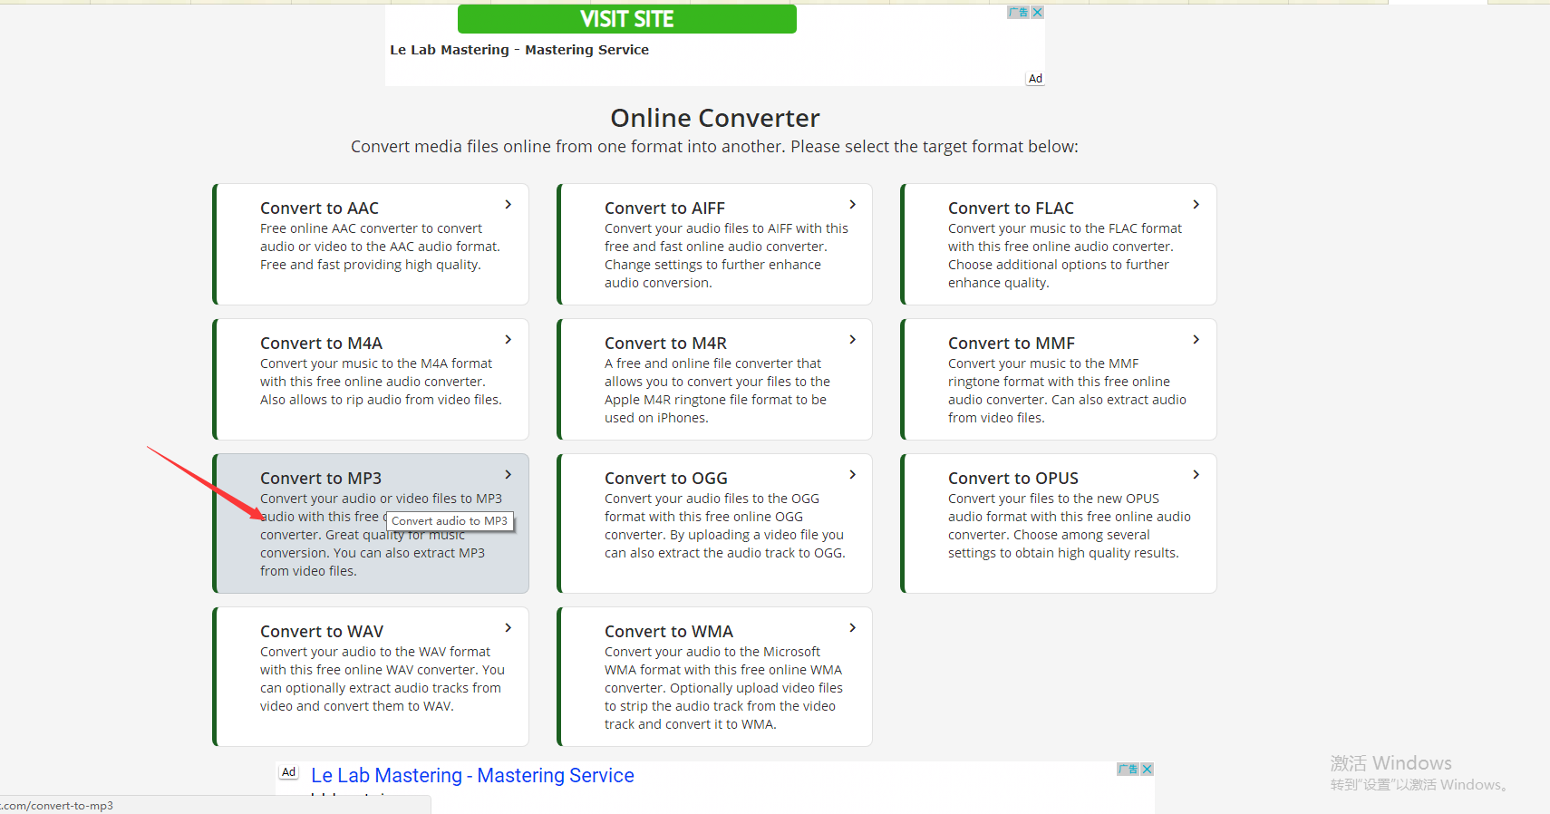1550x814 pixels.
Task: Open the Convert to AAC link
Action: coord(319,208)
